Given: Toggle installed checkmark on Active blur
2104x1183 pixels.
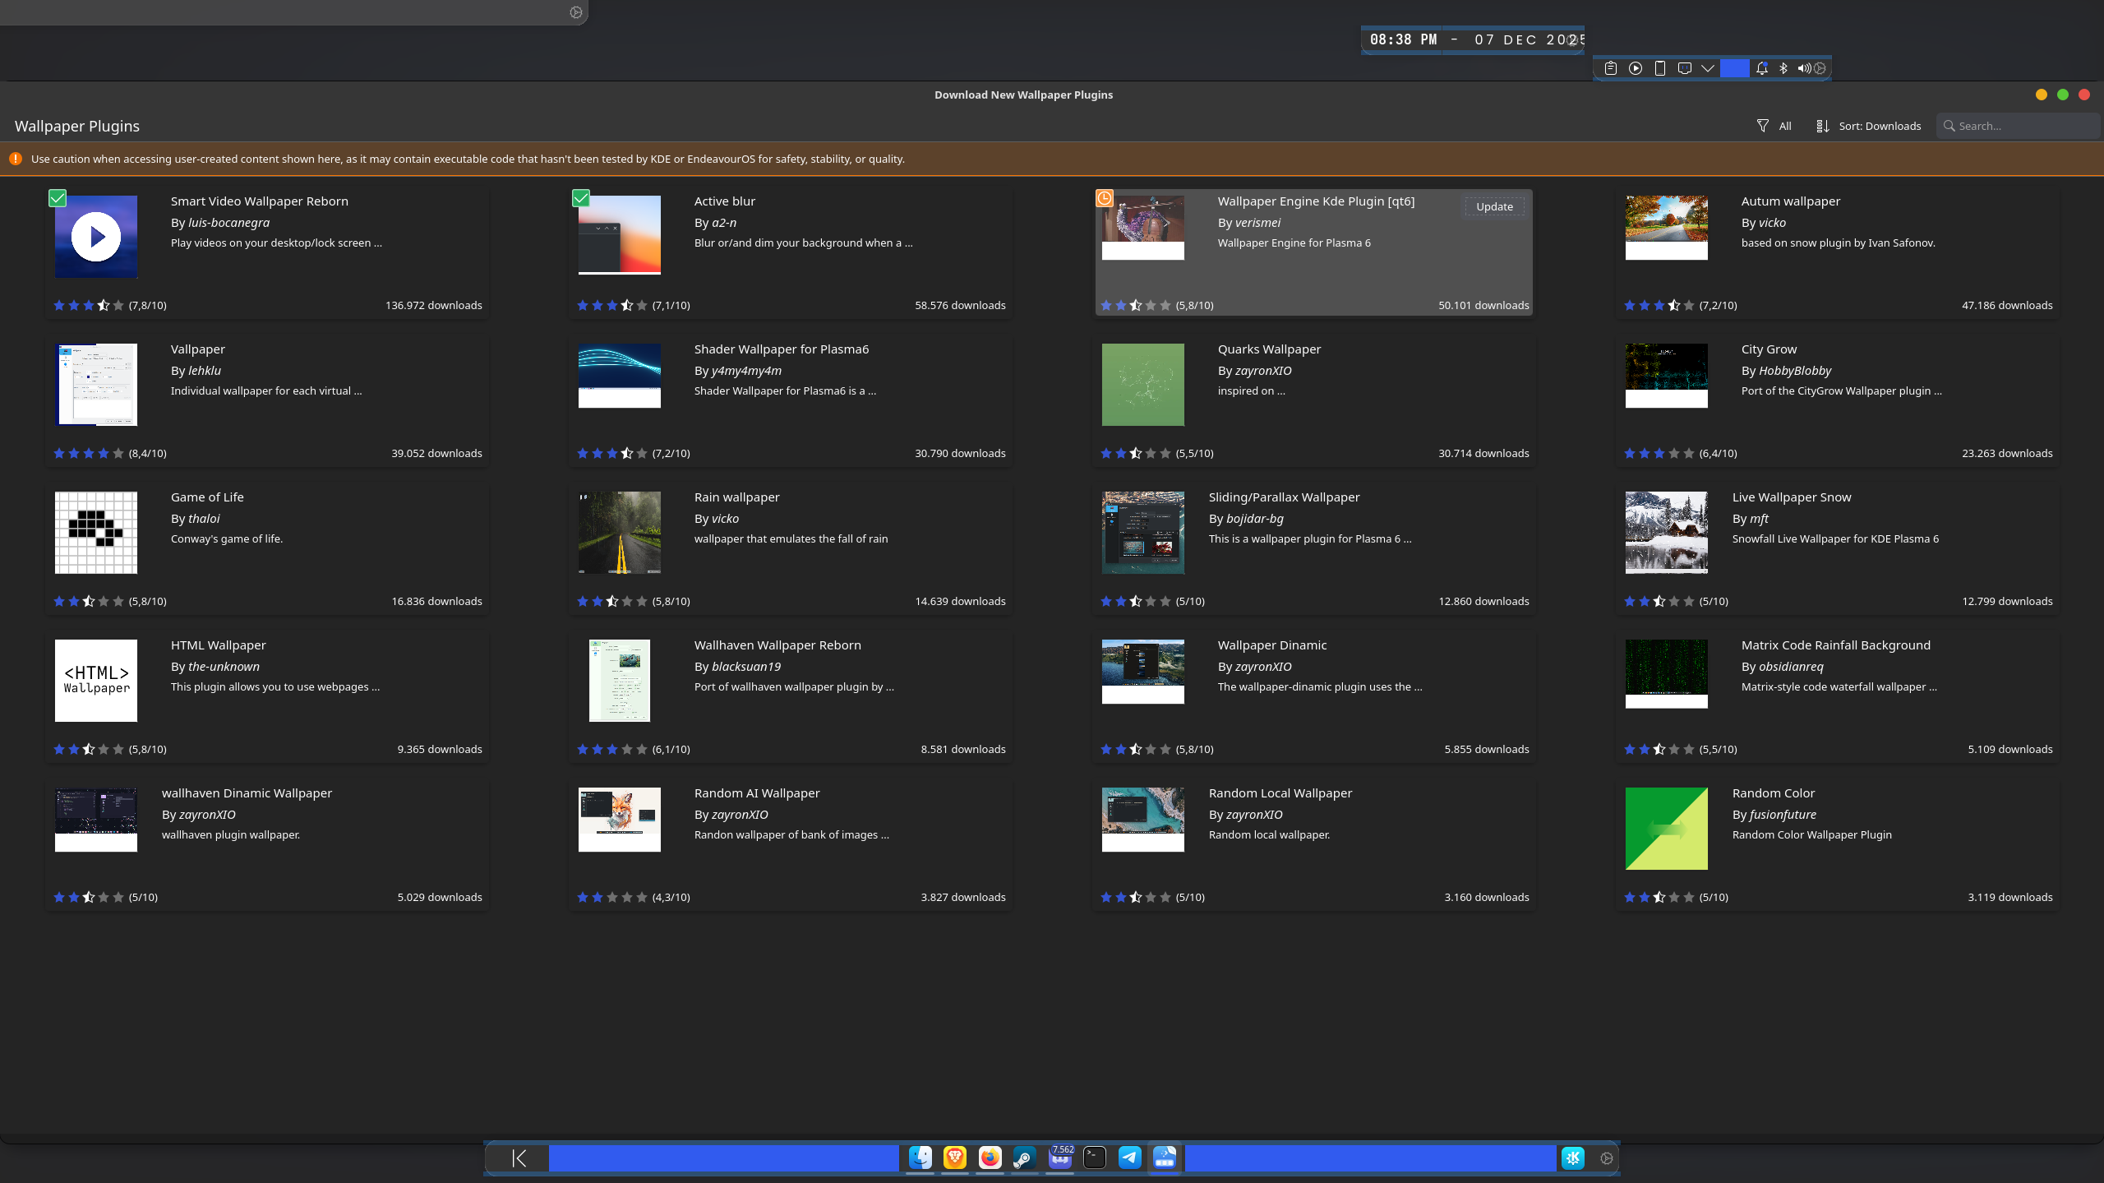Looking at the screenshot, I should (x=581, y=198).
